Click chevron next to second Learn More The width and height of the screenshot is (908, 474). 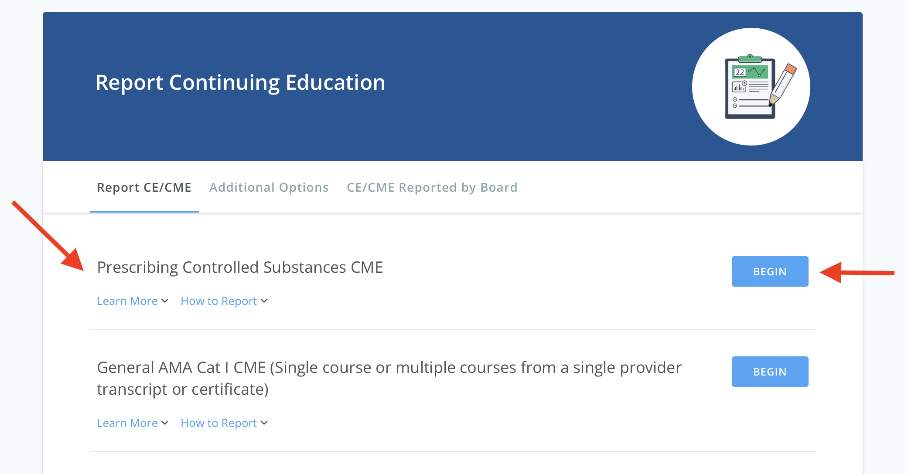[165, 423]
